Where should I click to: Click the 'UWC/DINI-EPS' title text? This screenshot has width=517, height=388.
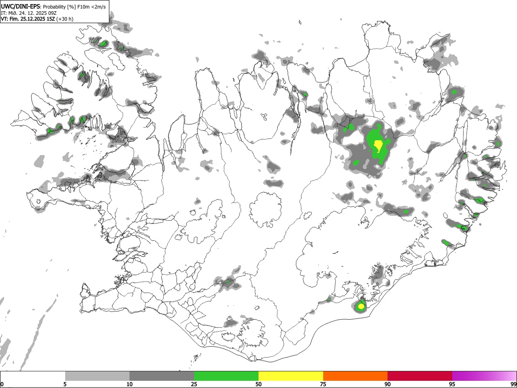pos(20,7)
